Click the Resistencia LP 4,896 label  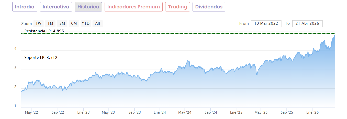tap(44, 31)
